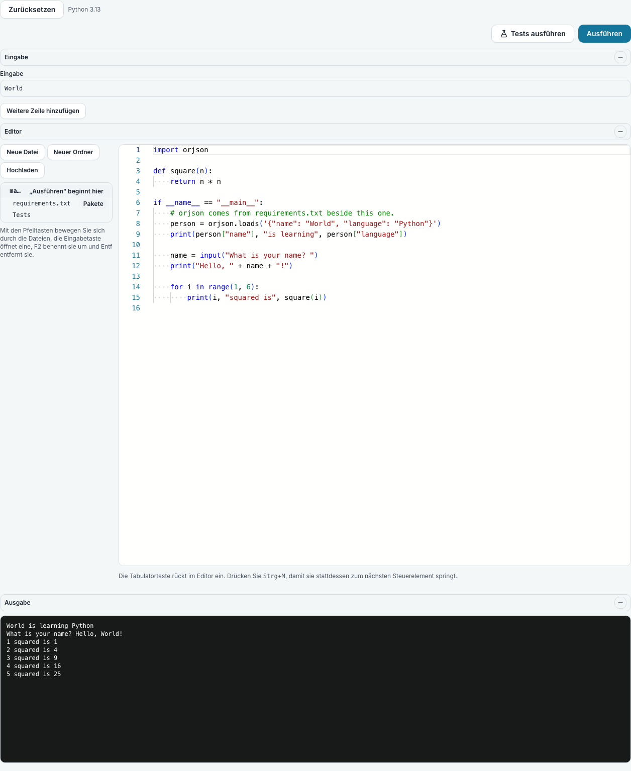
Task: Click the if __name__ == "__main__": line
Action: point(208,202)
